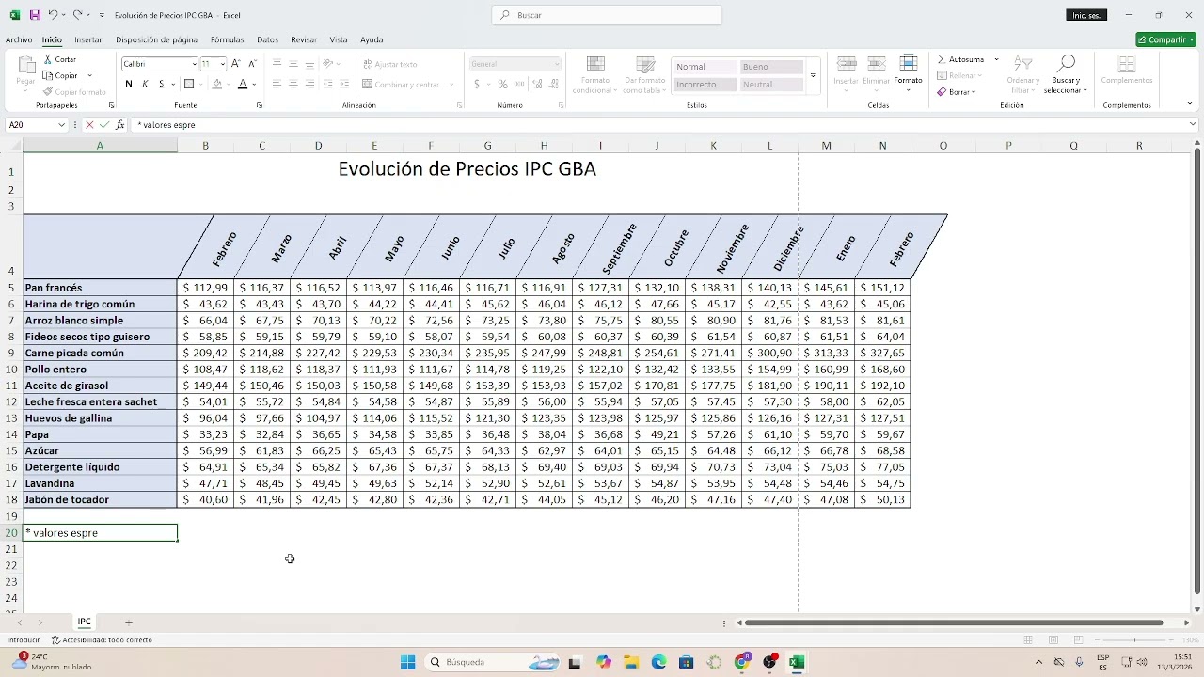Click the cancel (X) icon in formula bar
The width and height of the screenshot is (1204, 677).
point(89,125)
